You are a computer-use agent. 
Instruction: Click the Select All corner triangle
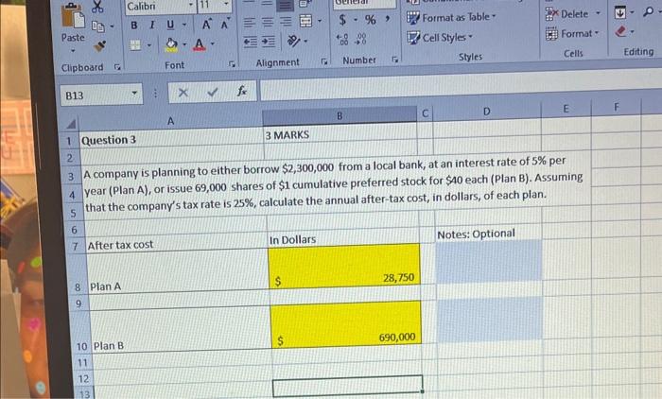coord(71,124)
